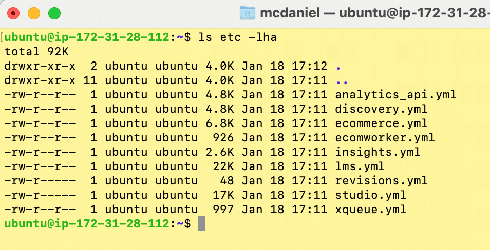Click the lms.yml filename

pyautogui.click(x=360, y=166)
